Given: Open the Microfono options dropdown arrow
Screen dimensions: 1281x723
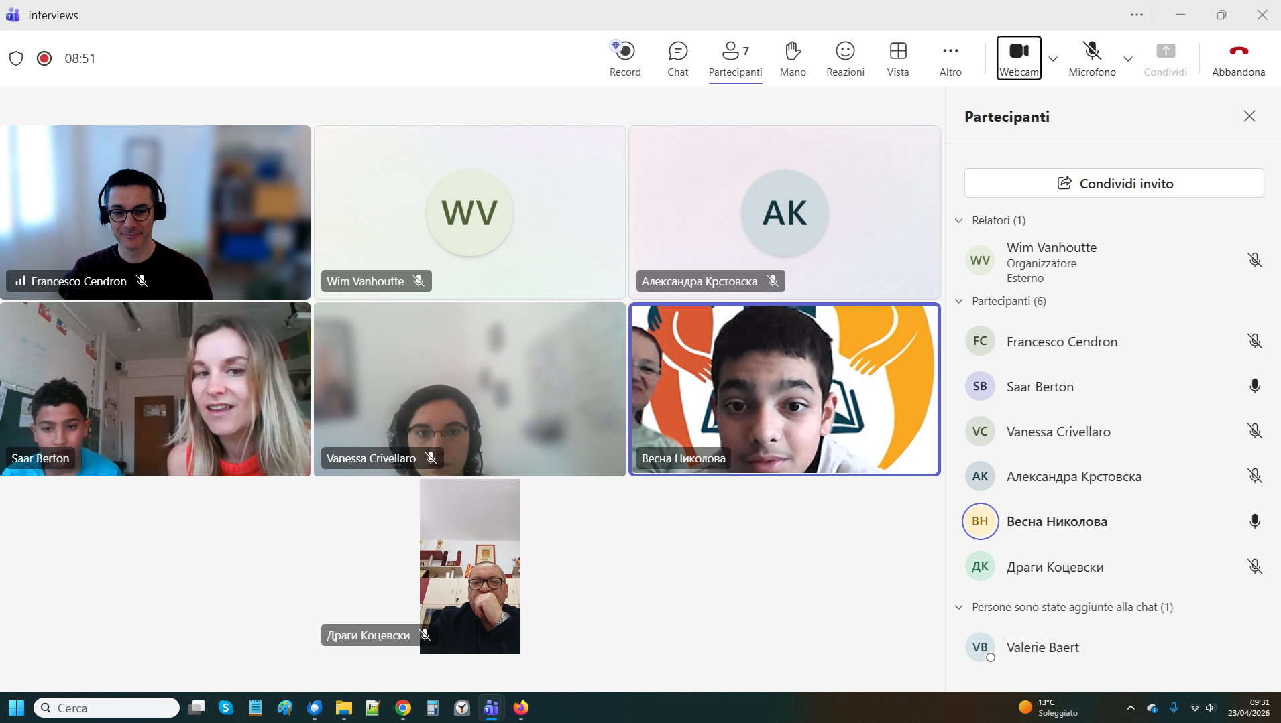Looking at the screenshot, I should pyautogui.click(x=1128, y=59).
